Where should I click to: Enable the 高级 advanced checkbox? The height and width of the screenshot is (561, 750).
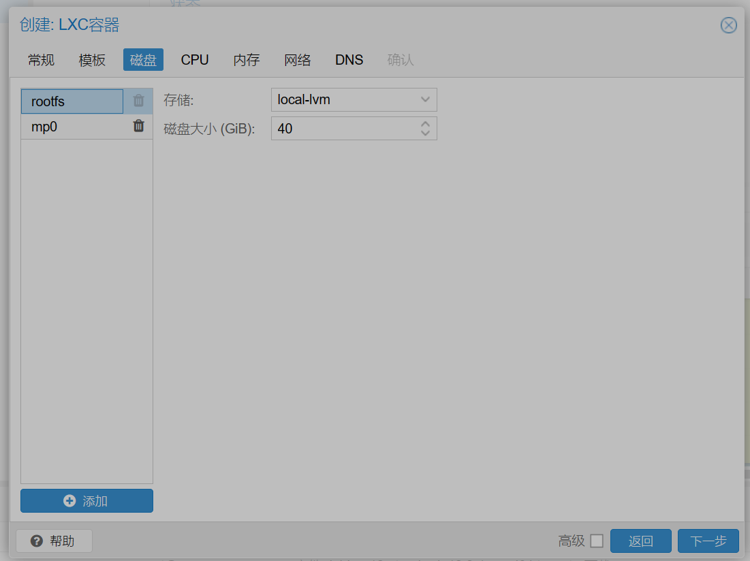click(597, 541)
